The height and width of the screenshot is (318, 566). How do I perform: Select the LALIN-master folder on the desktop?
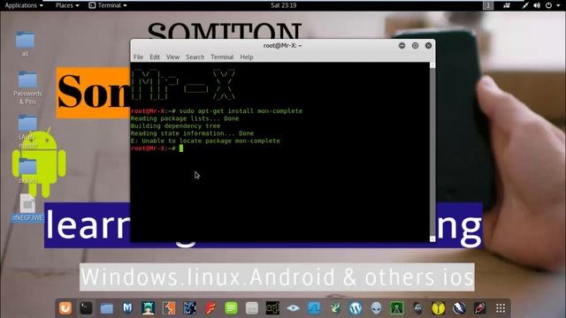tap(27, 132)
